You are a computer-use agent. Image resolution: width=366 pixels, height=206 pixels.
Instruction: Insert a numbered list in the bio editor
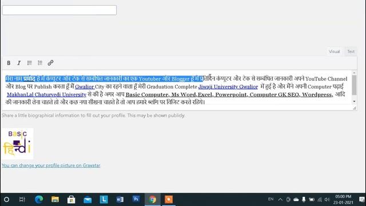pyautogui.click(x=40, y=63)
